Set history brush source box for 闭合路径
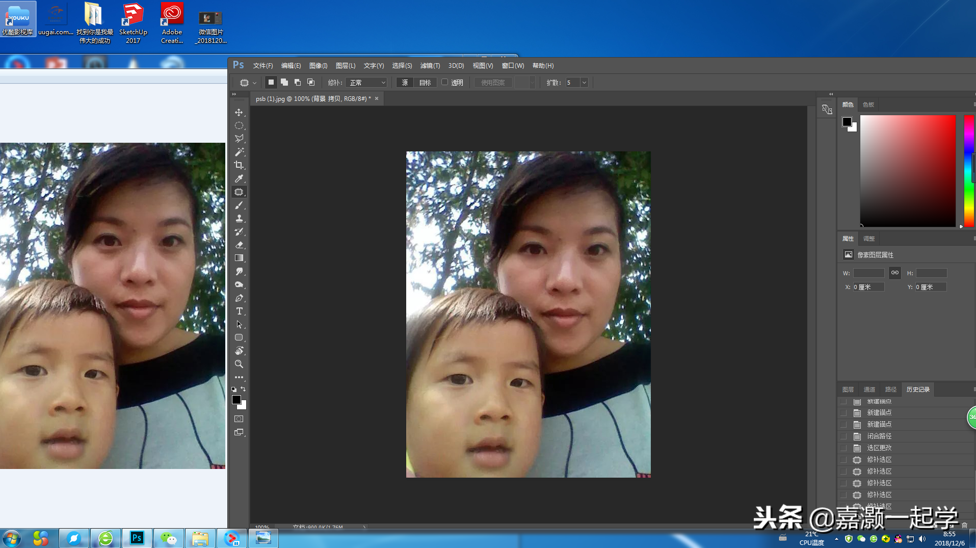976x548 pixels. tap(843, 436)
